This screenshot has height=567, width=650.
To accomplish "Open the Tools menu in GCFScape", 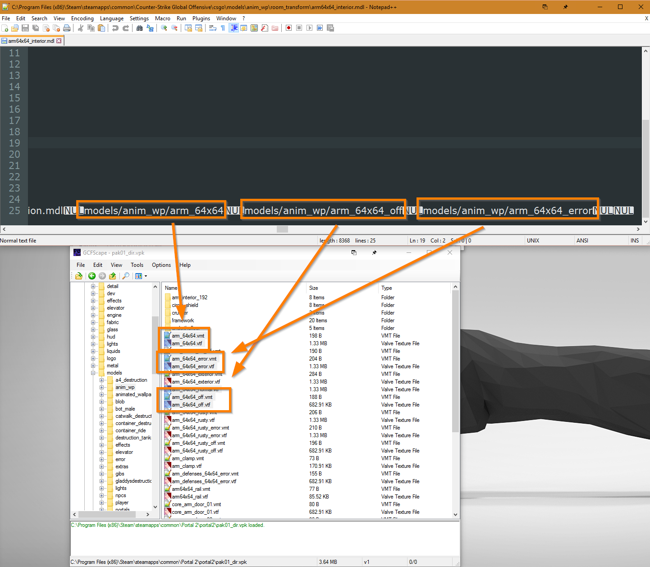I will click(x=137, y=265).
